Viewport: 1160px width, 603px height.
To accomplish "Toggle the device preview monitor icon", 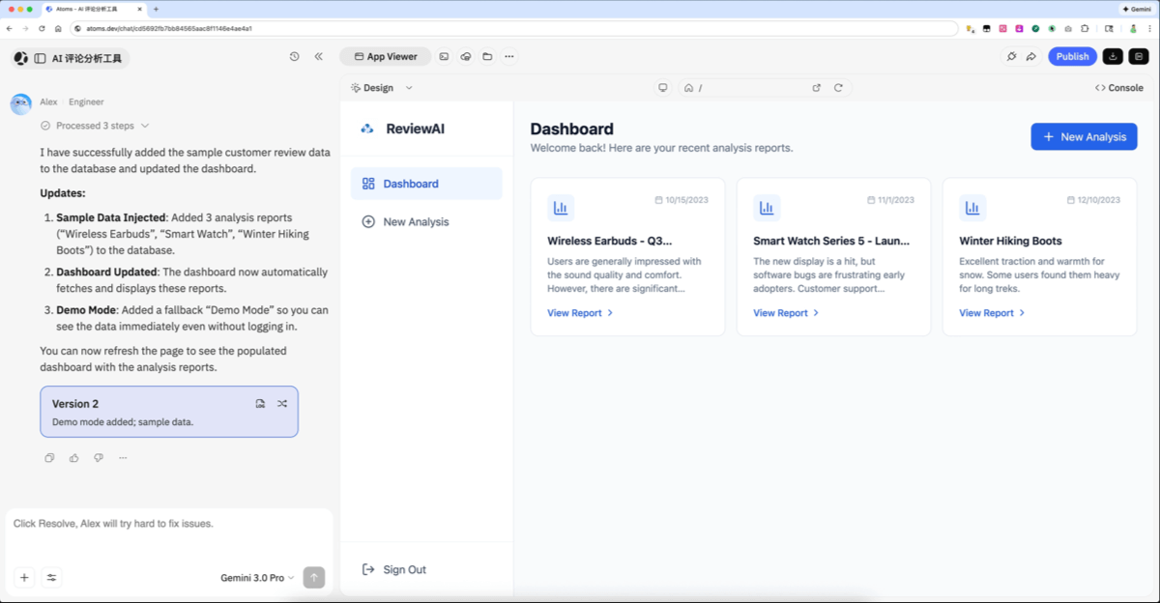I will pyautogui.click(x=663, y=88).
